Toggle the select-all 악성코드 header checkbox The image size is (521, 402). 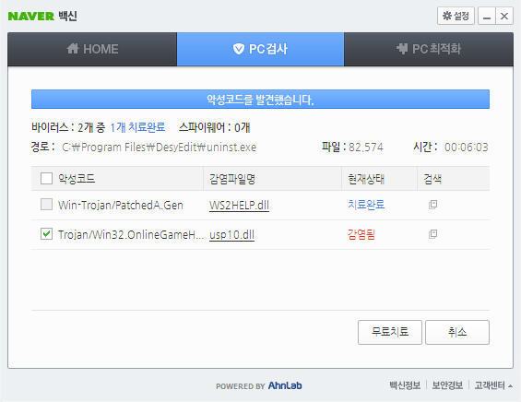coord(46,178)
